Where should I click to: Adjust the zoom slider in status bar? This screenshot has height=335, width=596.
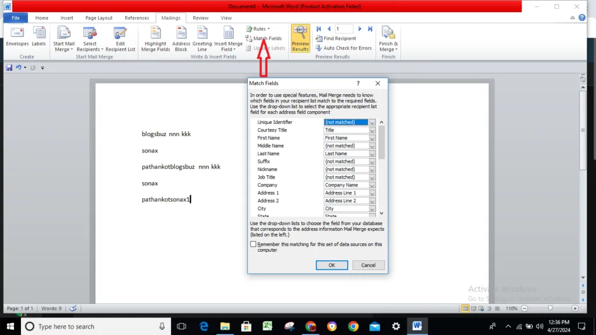click(x=550, y=308)
